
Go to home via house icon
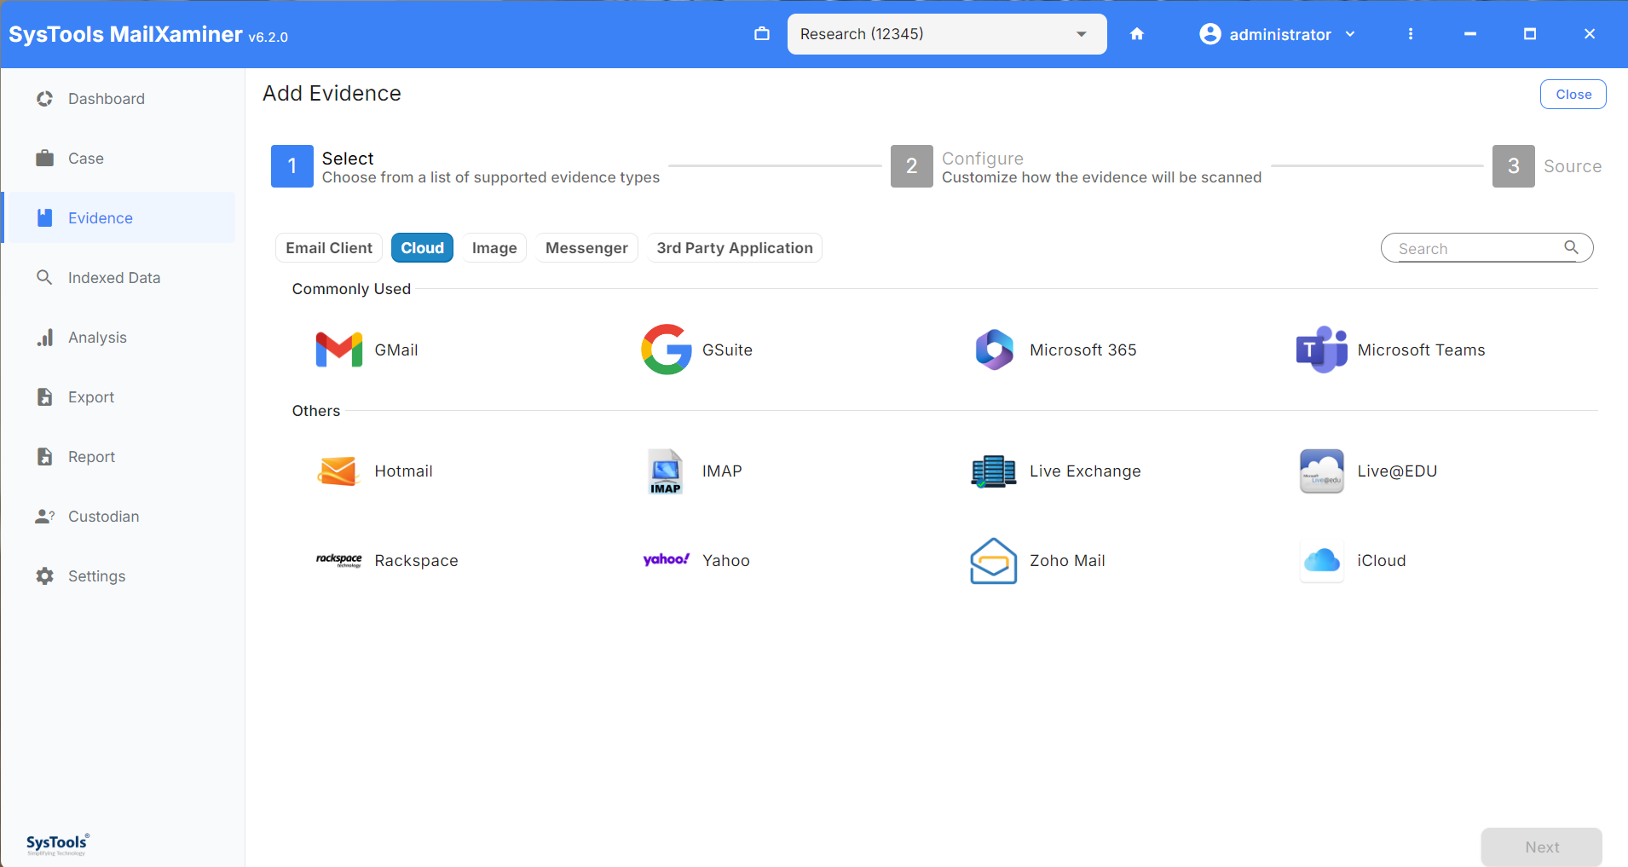(x=1137, y=34)
